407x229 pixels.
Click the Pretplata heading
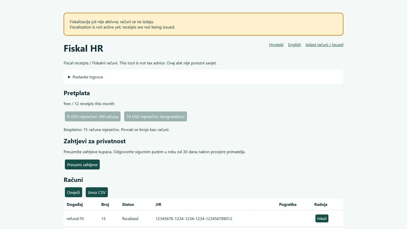(x=77, y=93)
